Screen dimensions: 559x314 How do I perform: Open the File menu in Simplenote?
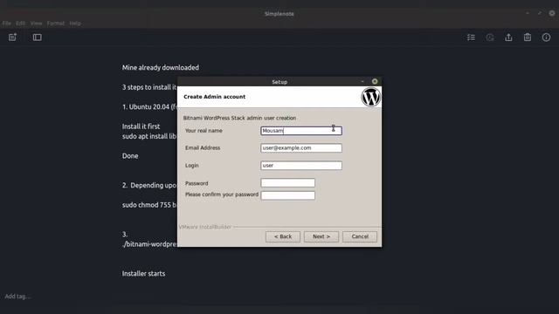tap(7, 24)
